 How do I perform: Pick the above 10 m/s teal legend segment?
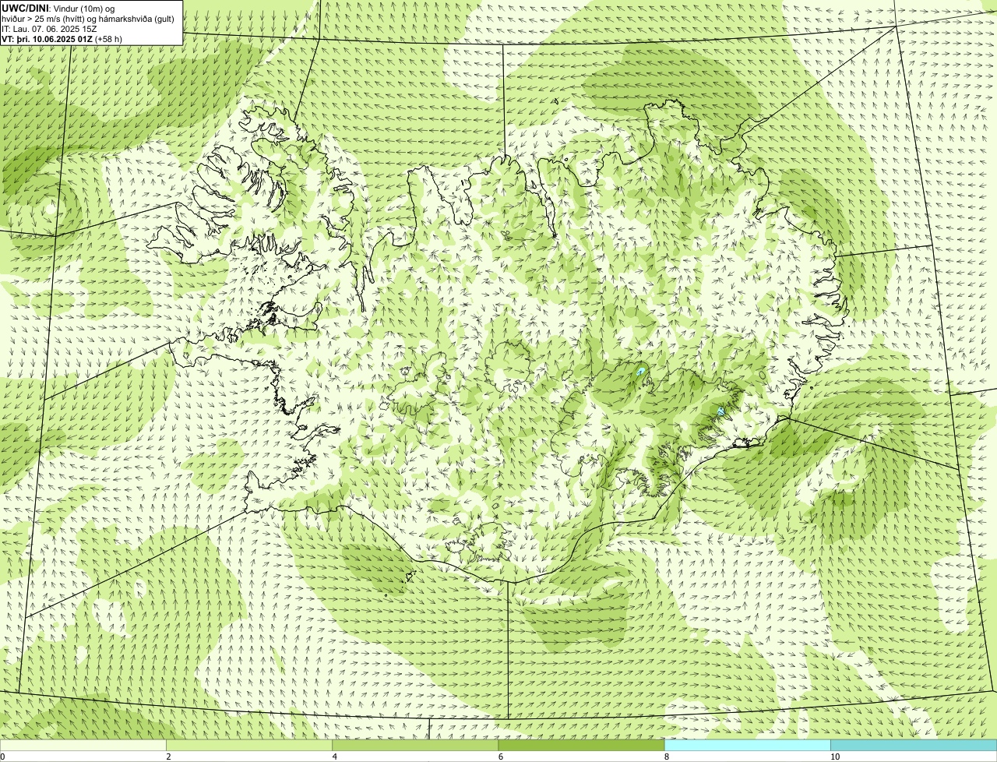(914, 746)
